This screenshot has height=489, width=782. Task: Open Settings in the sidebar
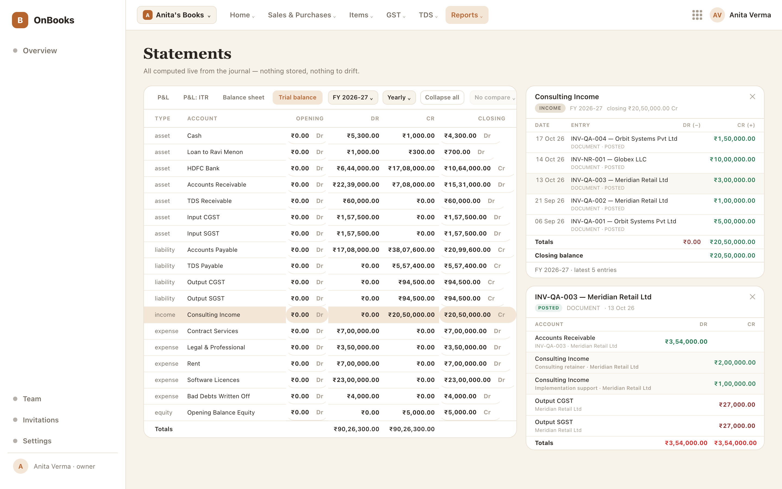tap(37, 441)
